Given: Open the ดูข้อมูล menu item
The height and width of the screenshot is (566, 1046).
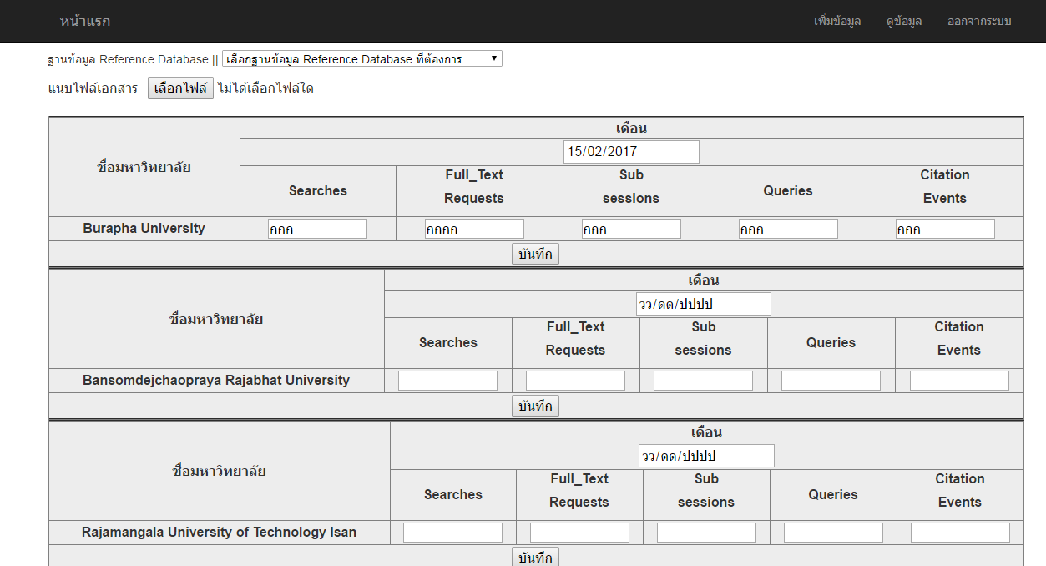Looking at the screenshot, I should pos(904,21).
